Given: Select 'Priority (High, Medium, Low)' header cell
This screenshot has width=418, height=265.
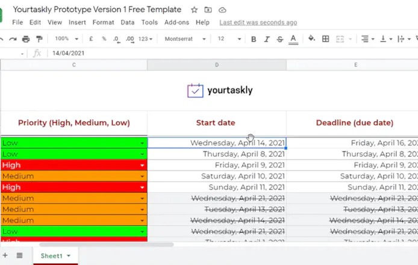Looking at the screenshot, I should tap(74, 123).
